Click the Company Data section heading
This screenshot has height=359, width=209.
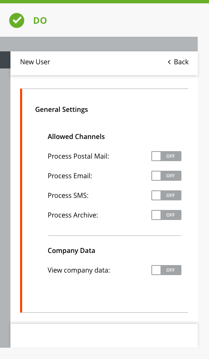point(71,250)
